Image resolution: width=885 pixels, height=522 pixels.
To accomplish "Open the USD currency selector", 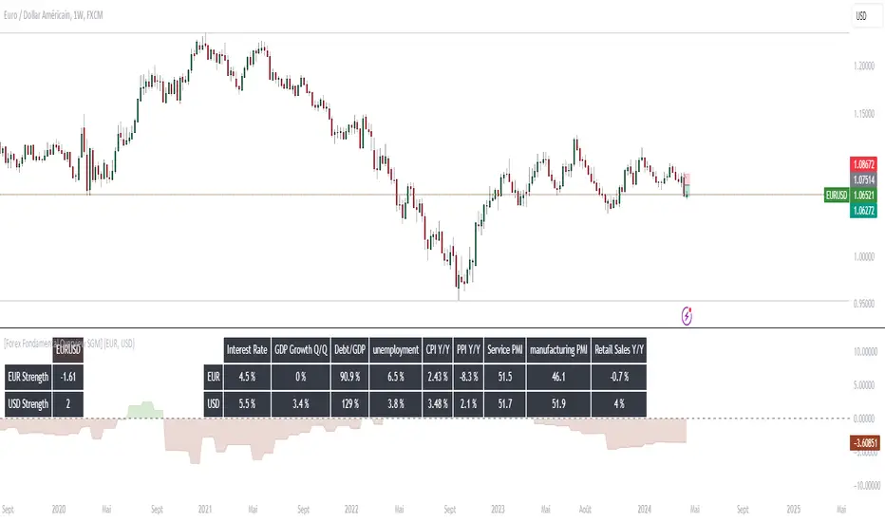I will pyautogui.click(x=861, y=17).
